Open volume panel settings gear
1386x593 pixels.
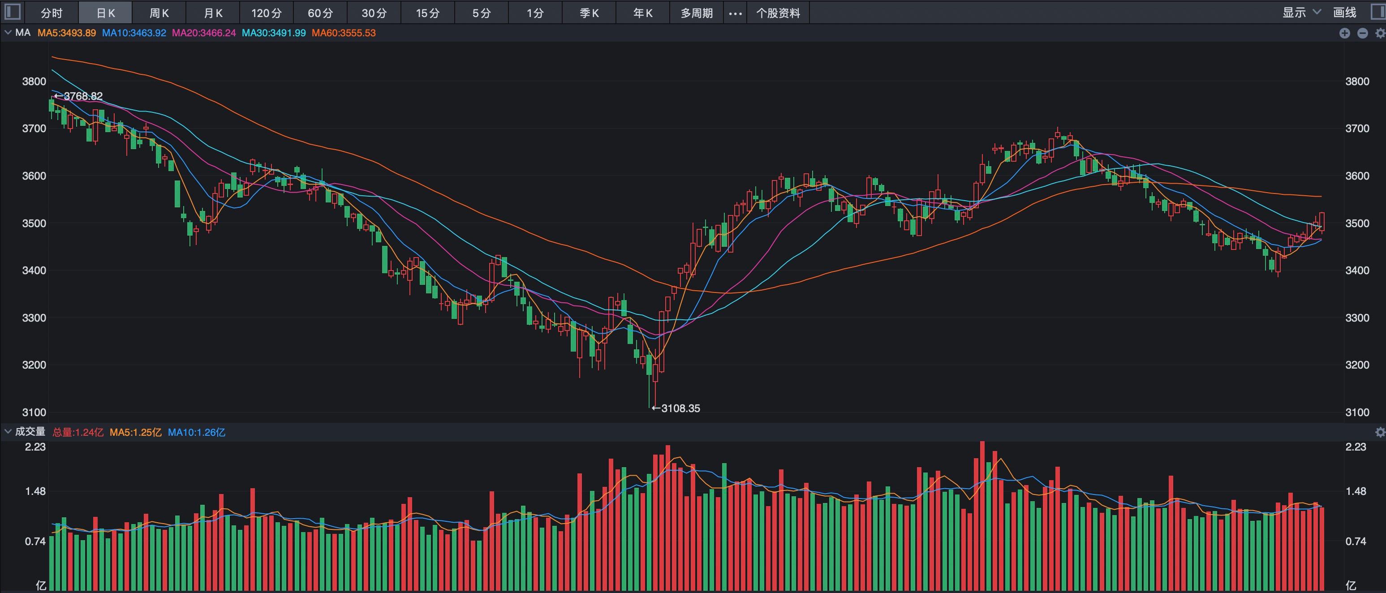click(x=1380, y=432)
